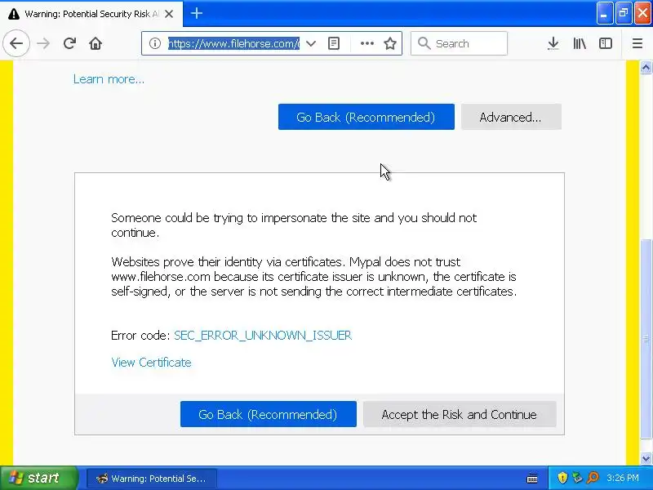The width and height of the screenshot is (653, 490).
Task: Click the warning triangle icon on tab
Action: coord(14,14)
